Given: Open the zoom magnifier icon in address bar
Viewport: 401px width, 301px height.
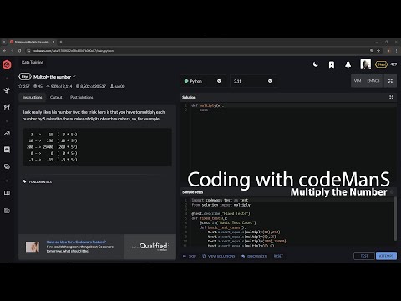Looking at the screenshot, I should [372, 51].
